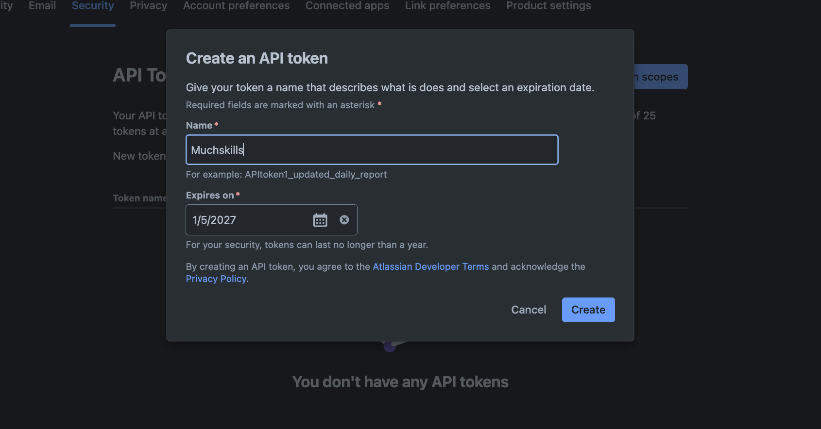Select the Security tab
Image resolution: width=821 pixels, height=429 pixels.
click(93, 6)
